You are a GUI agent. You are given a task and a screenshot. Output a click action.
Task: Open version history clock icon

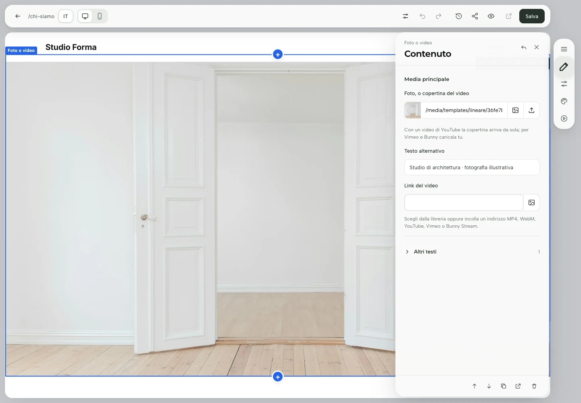pyautogui.click(x=459, y=16)
